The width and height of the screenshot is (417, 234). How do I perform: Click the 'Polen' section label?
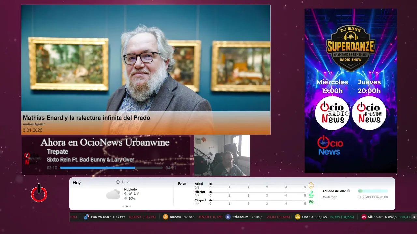182,184
